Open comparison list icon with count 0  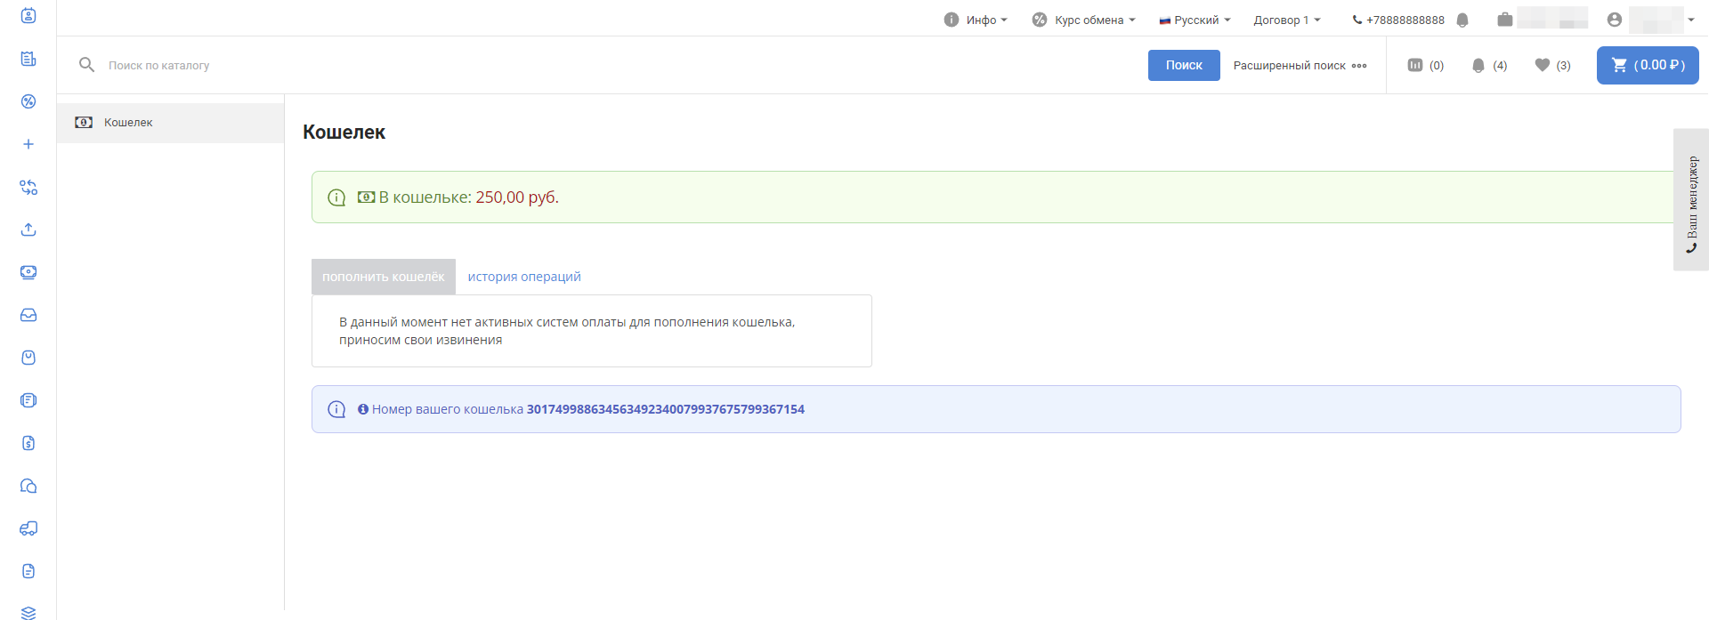click(x=1424, y=65)
